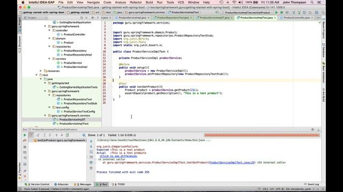Open Run panel settings gear icon
343x192 pixels.
coord(312,130)
